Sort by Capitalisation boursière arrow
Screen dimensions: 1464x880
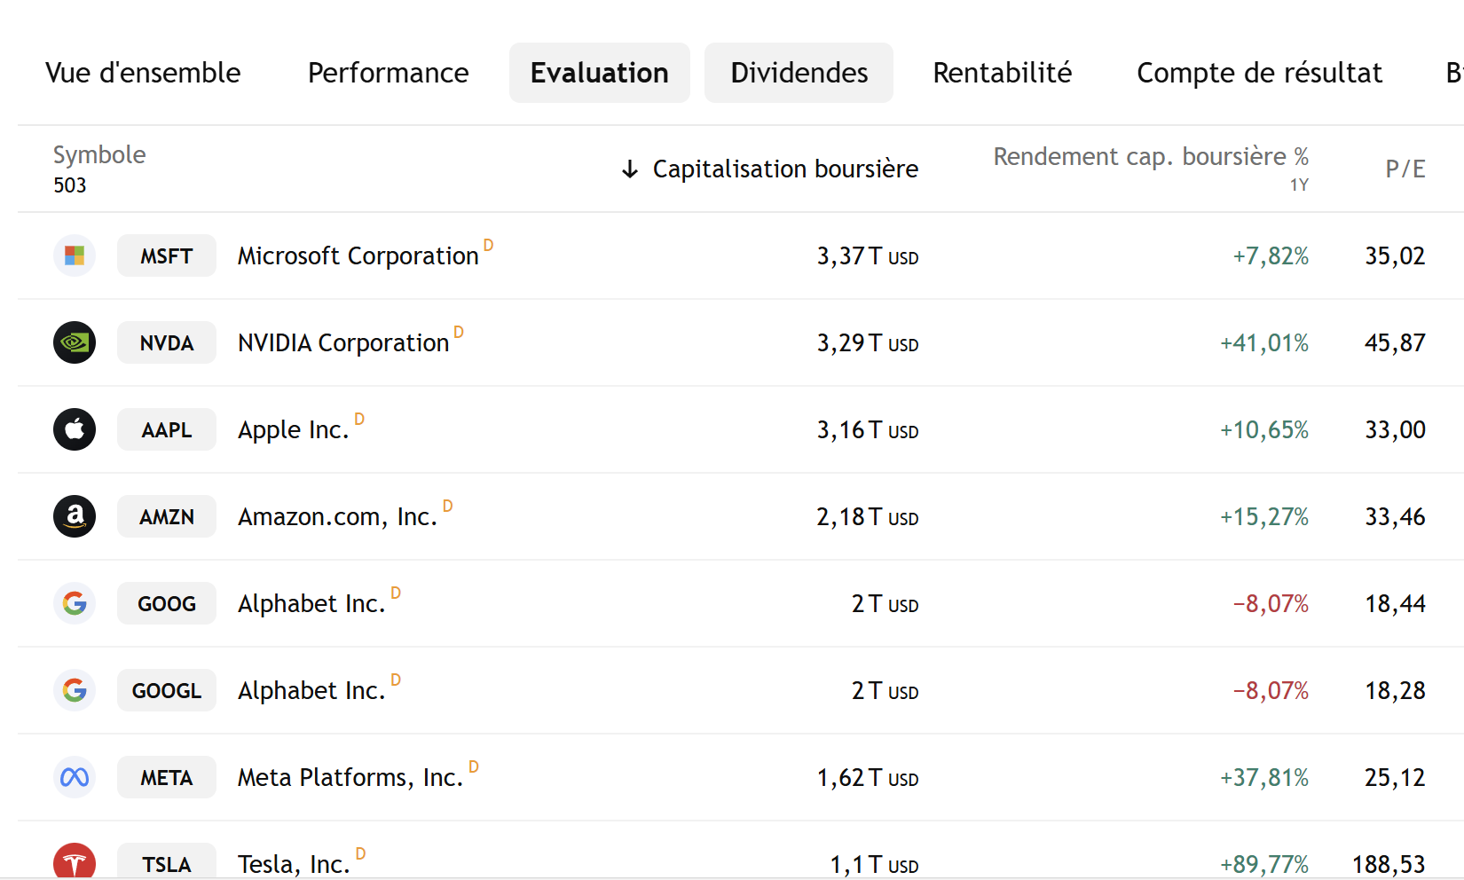[630, 169]
